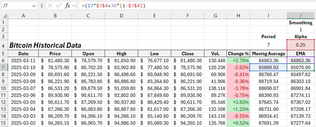316x127 pixels.
Task: Select column G header
Action: pos(215,16)
